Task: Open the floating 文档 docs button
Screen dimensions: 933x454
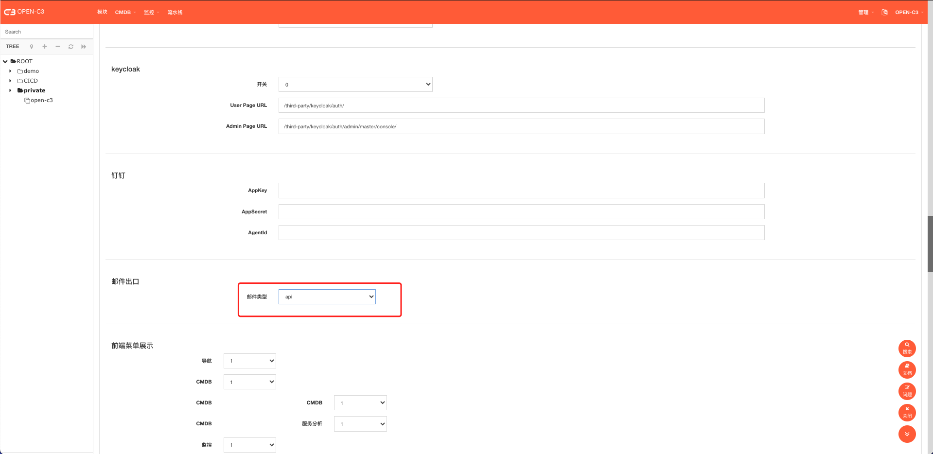Action: 907,370
